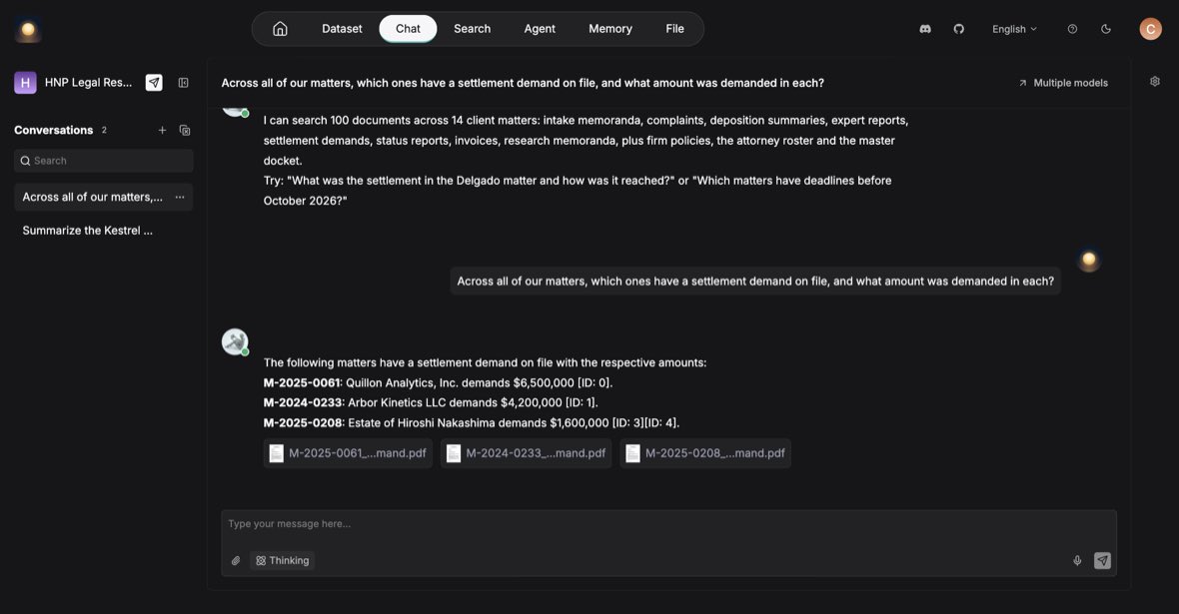
Task: Click the Multiple models button
Action: coord(1063,83)
